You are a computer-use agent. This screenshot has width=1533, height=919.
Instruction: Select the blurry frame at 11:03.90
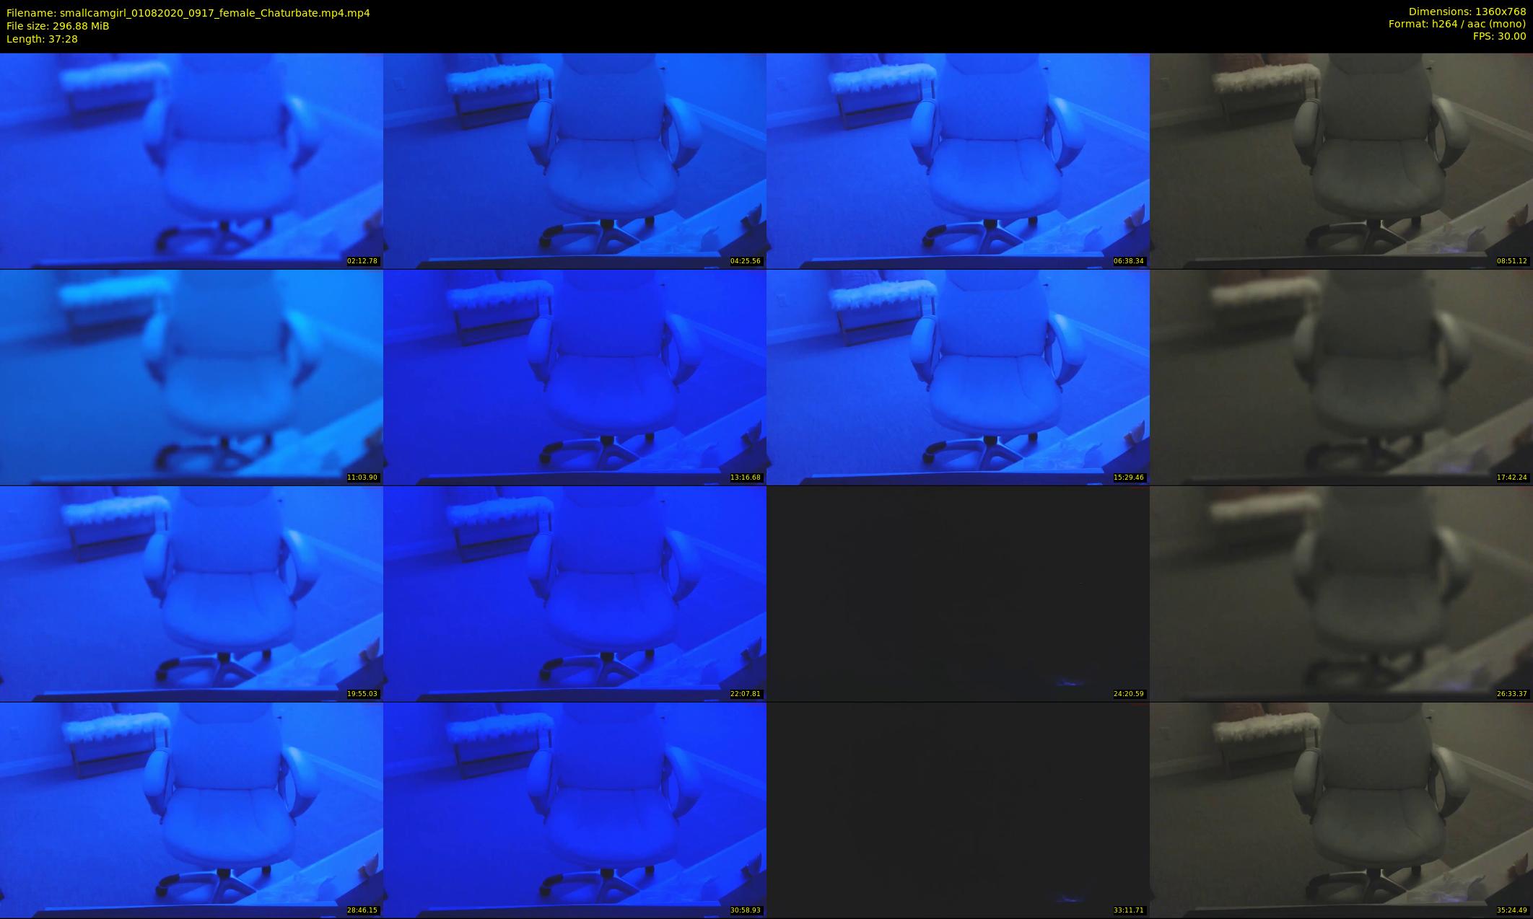point(191,377)
